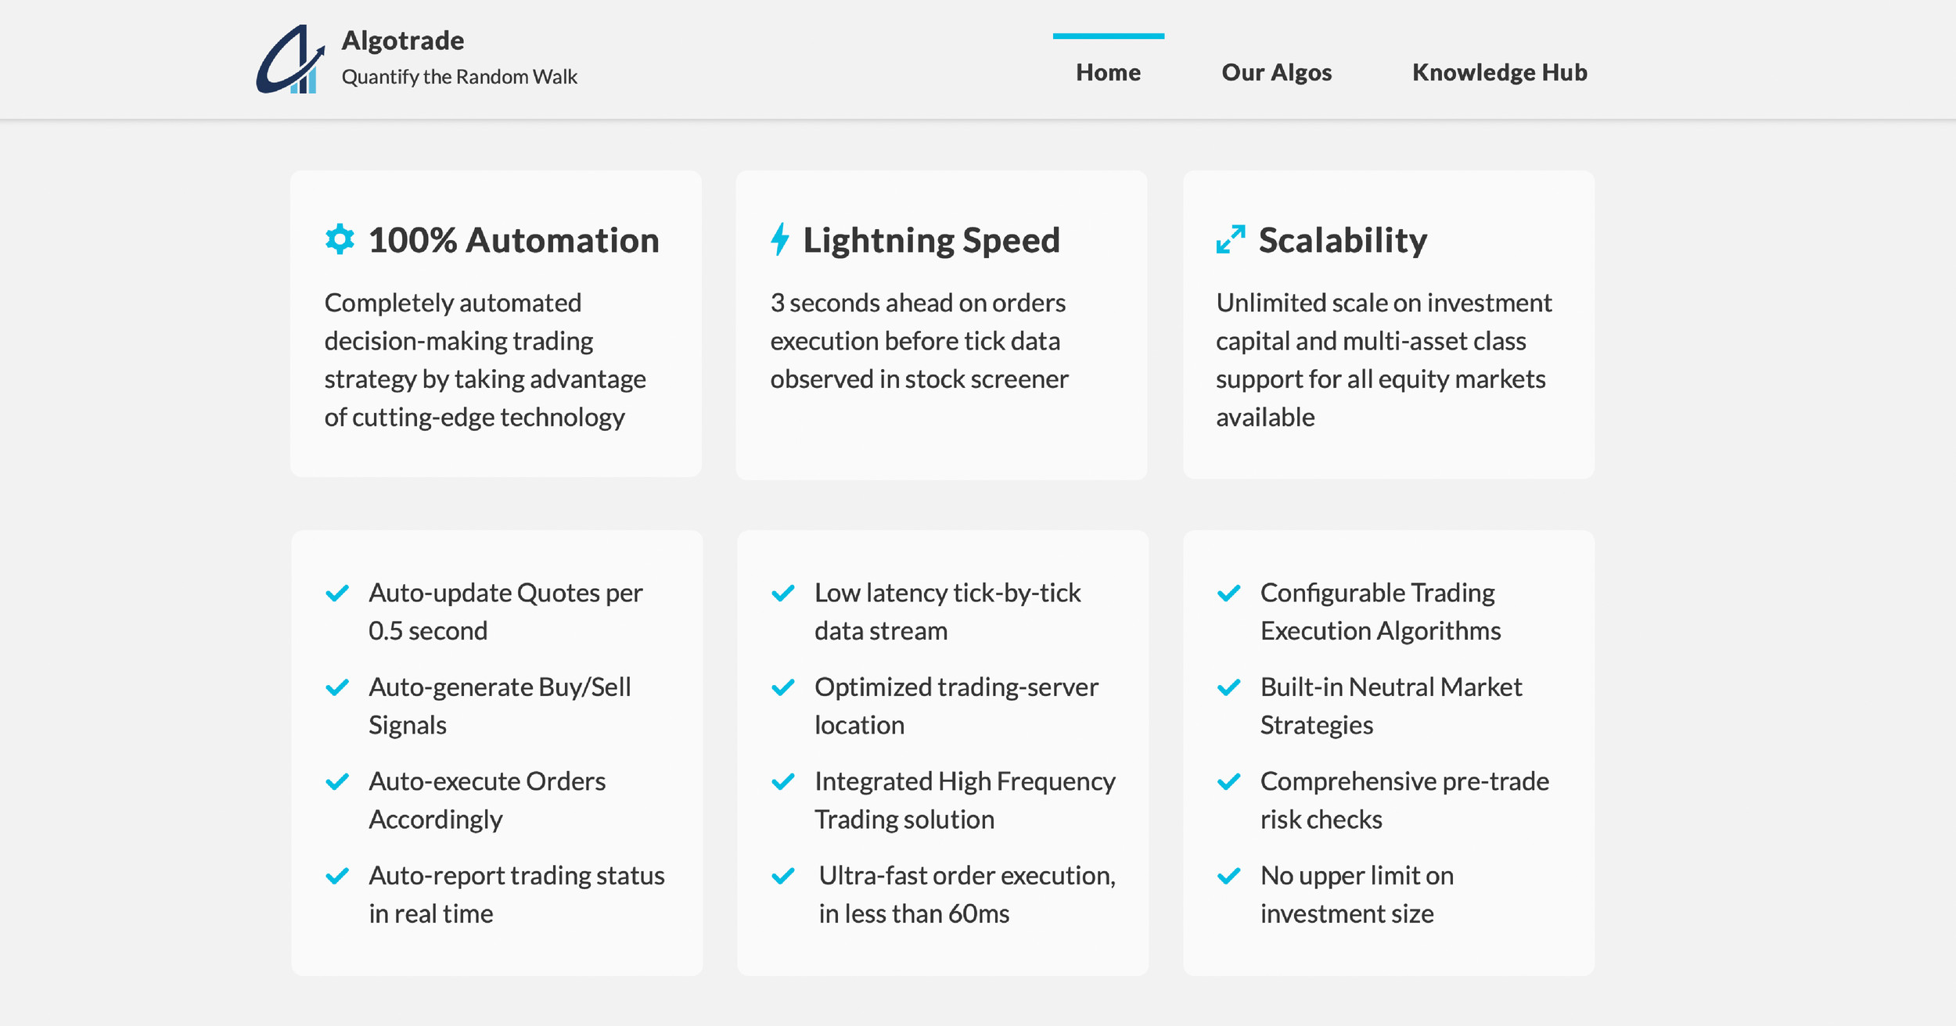The height and width of the screenshot is (1026, 1956).
Task: Select the Home navigation link
Action: click(x=1108, y=73)
